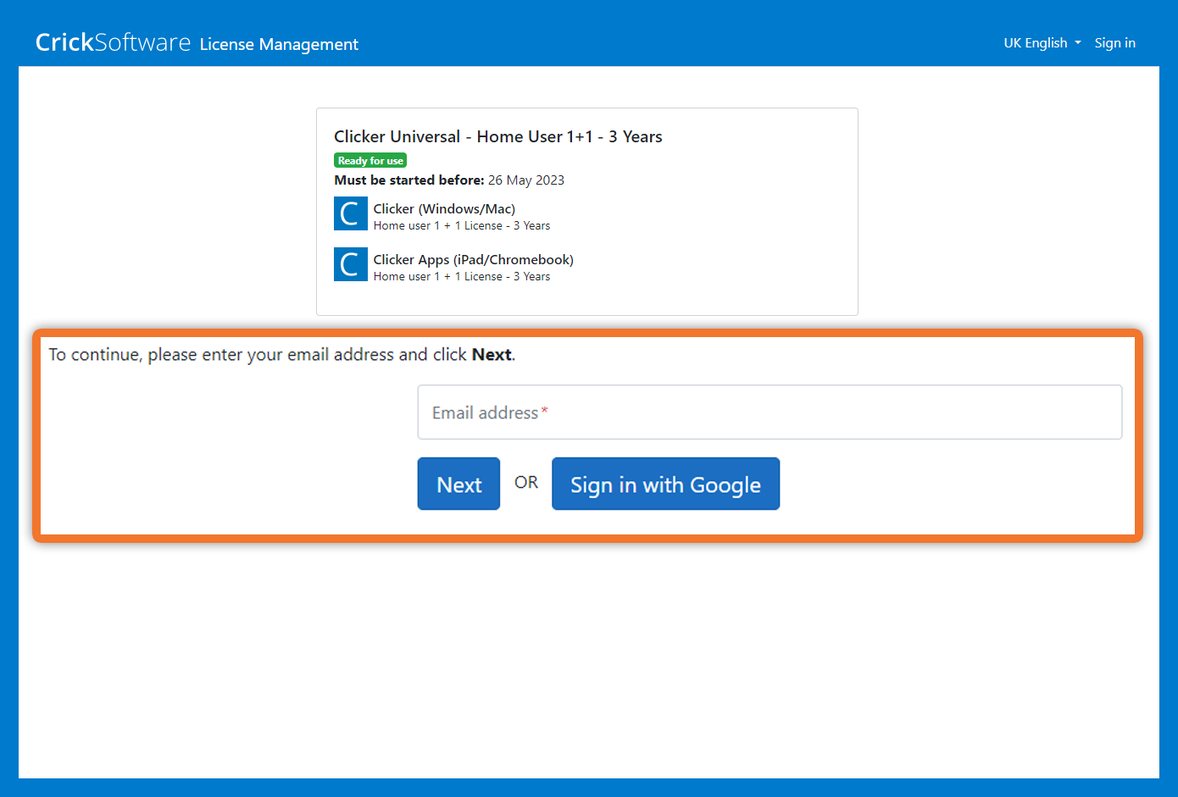
Task: Click the Clicker Apps (iPad/Chromebook) icon
Action: click(350, 264)
